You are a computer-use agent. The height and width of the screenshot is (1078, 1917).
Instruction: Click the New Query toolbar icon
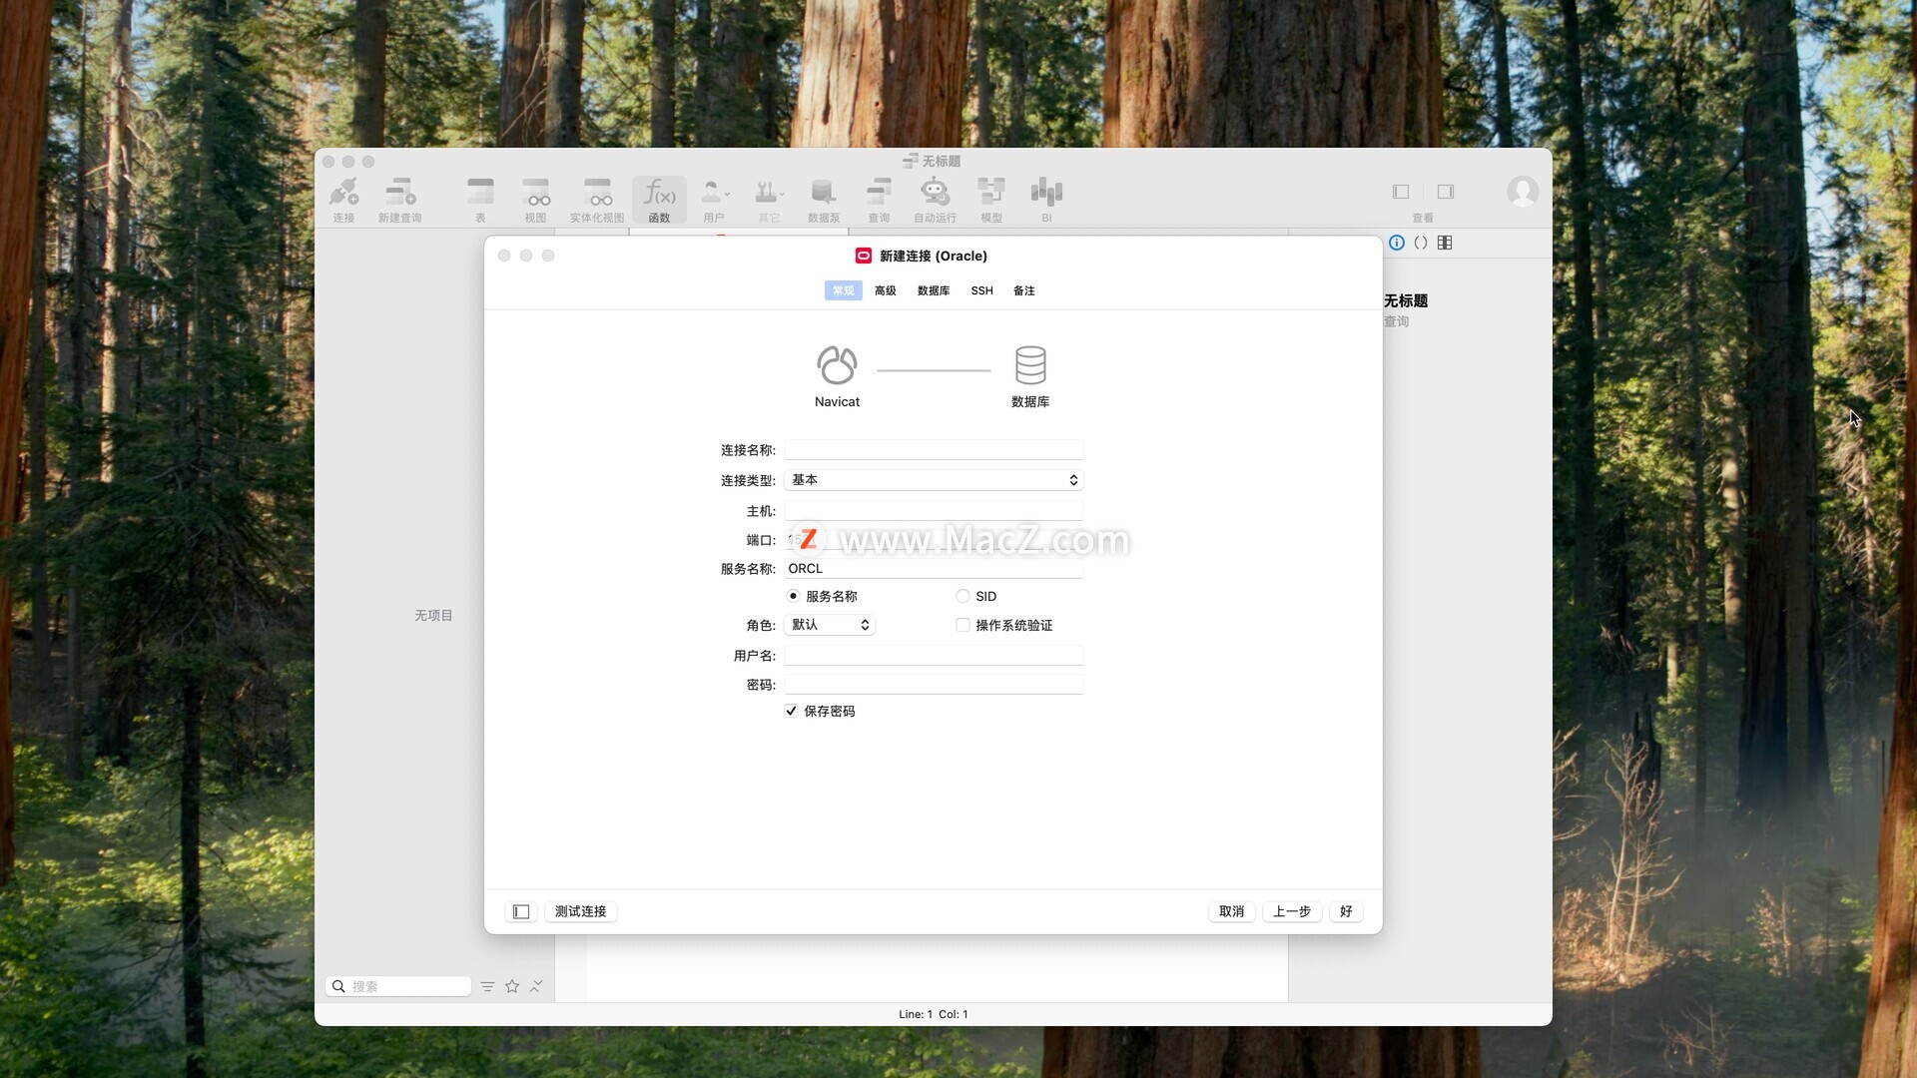(x=399, y=200)
